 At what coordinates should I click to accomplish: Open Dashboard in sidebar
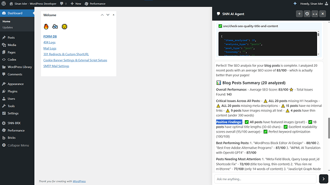click(17, 13)
